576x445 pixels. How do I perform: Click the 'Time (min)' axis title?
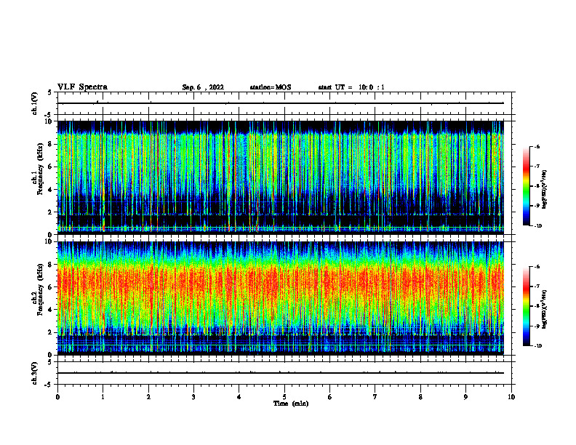pos(291,404)
